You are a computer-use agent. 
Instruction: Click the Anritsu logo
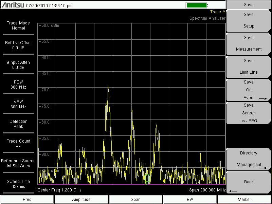pos(13,5)
